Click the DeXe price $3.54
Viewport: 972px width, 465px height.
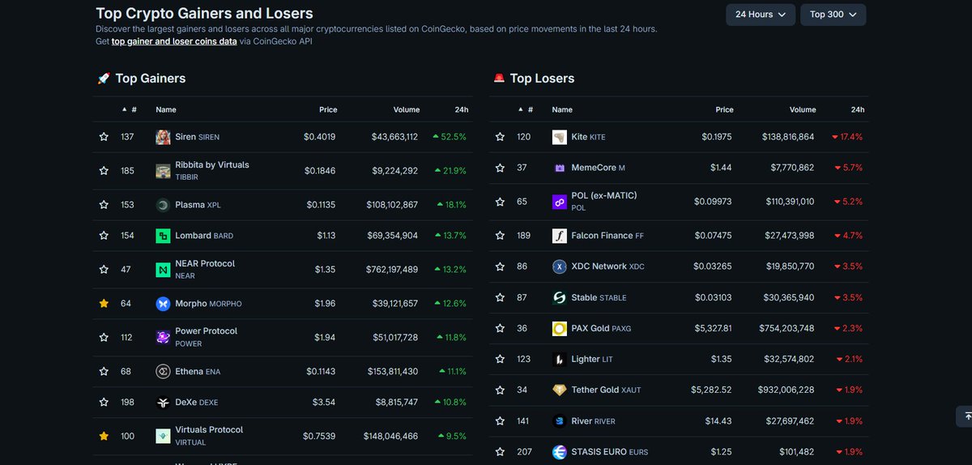[x=324, y=402]
